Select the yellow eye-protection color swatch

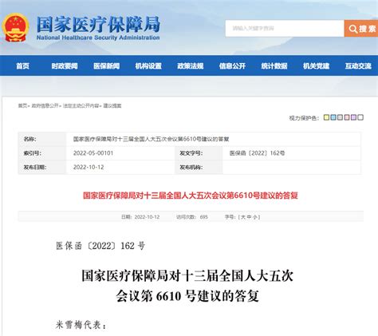[x=326, y=117]
